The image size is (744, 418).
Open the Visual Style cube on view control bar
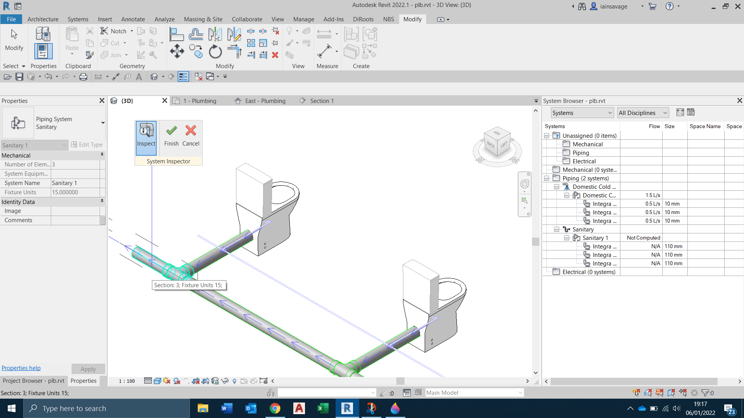click(157, 381)
